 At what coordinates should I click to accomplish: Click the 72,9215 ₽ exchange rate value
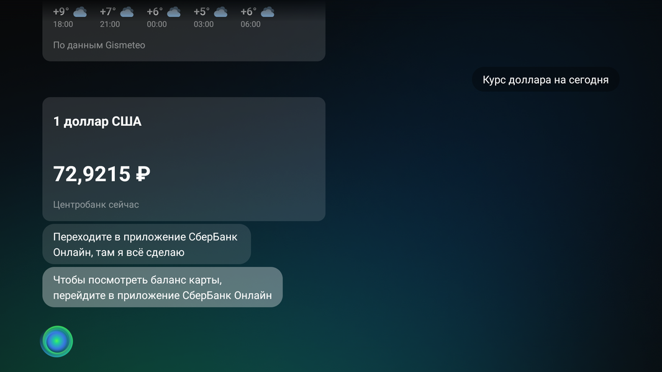(102, 174)
